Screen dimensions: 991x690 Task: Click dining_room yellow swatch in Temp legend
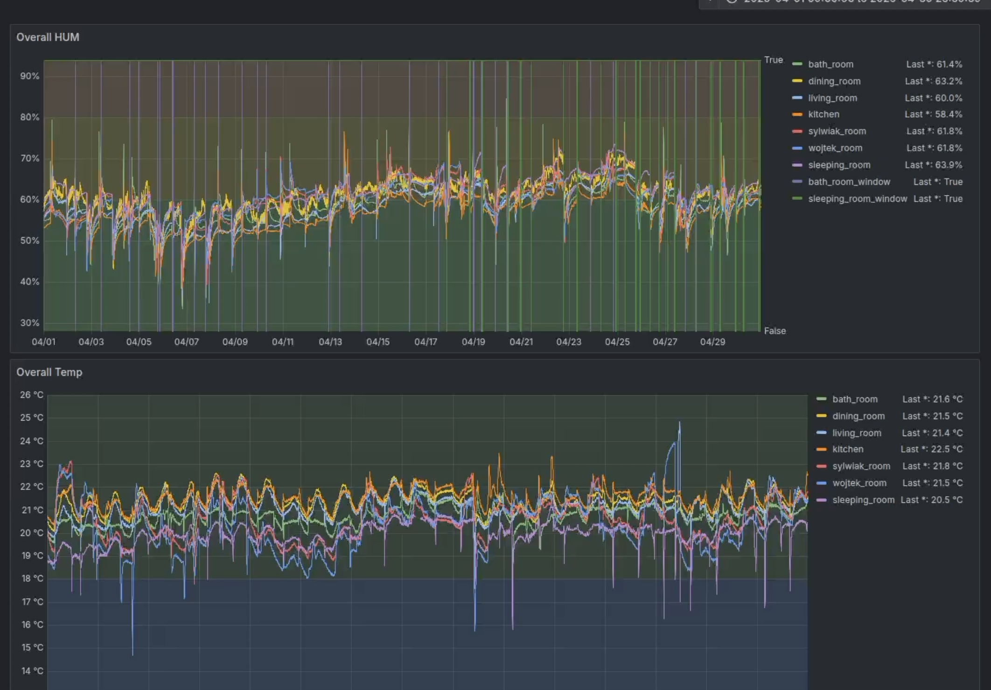tap(822, 416)
